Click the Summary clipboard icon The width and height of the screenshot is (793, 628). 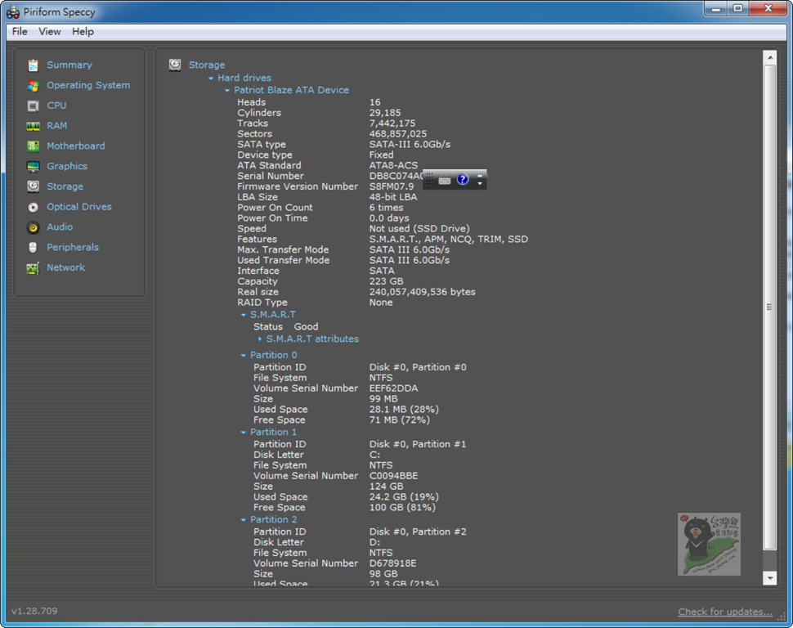tap(33, 65)
